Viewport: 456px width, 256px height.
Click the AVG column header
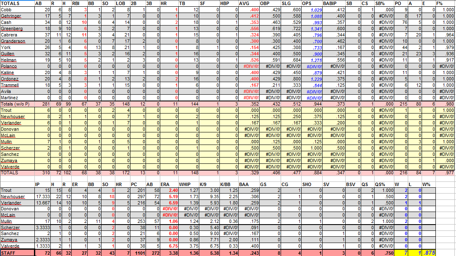(249, 3)
